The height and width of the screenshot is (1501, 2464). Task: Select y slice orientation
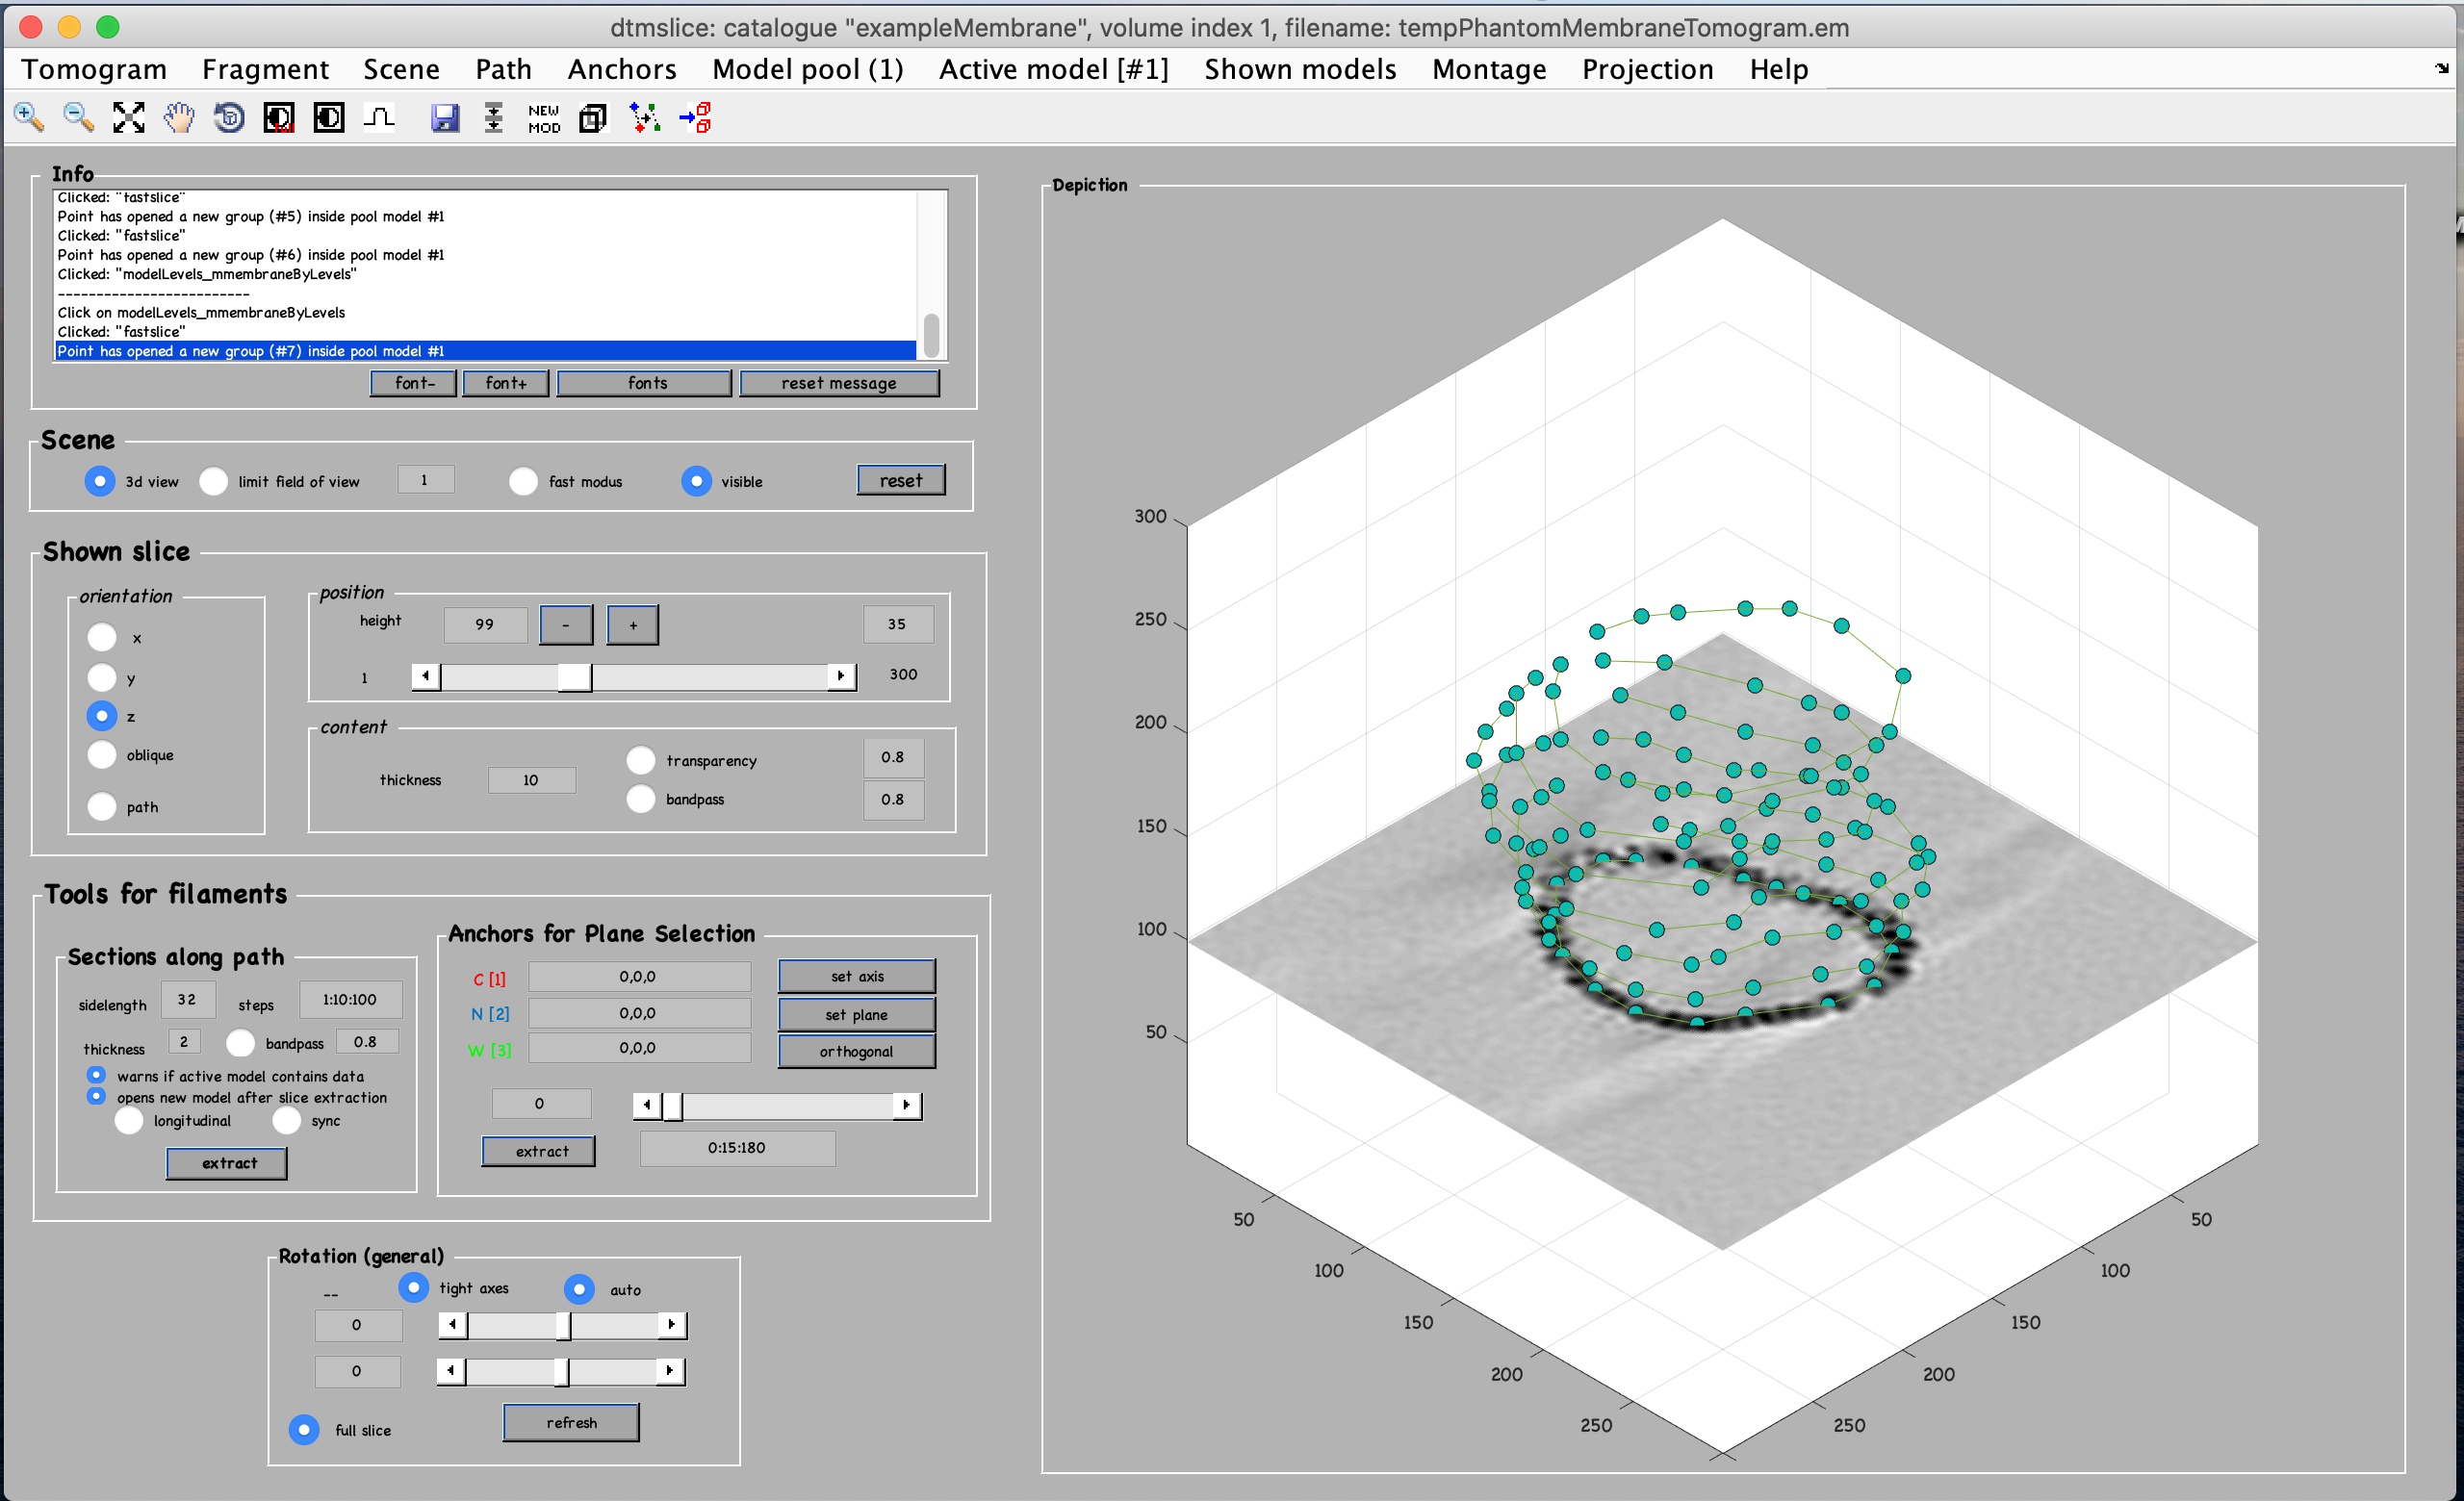point(102,677)
